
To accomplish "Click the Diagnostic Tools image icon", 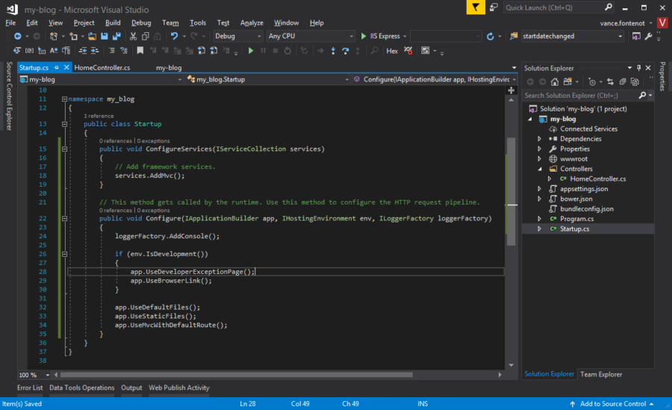I will tap(425, 51).
